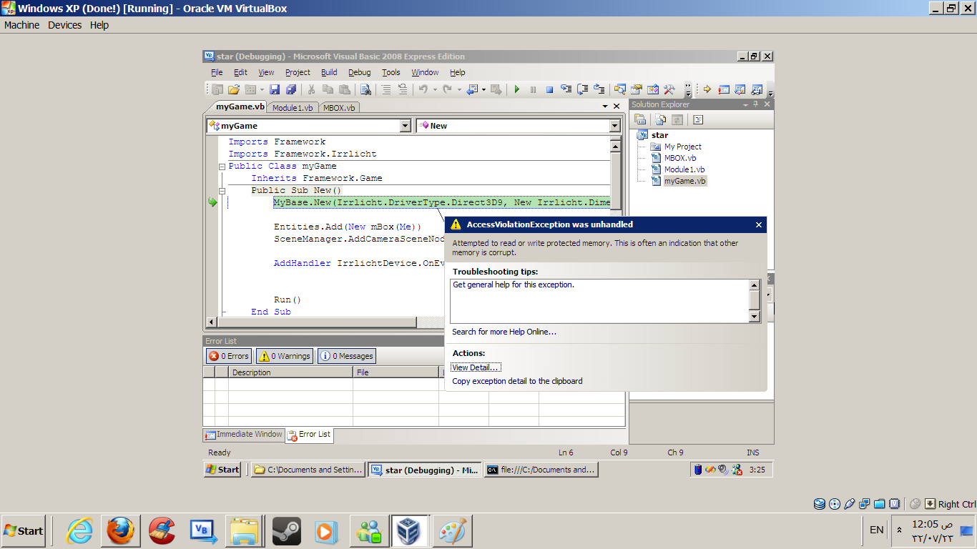977x549 pixels.
Task: Click the Find in Files icon
Action: pos(365,89)
